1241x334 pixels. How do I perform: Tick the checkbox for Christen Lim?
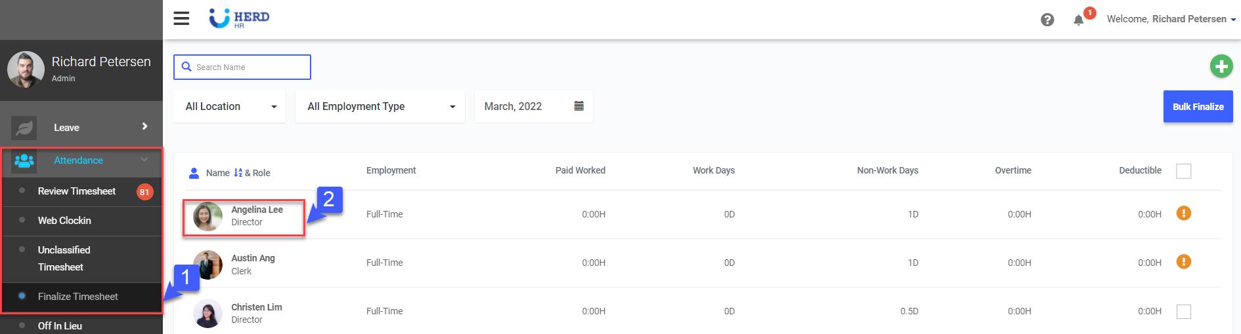tap(1183, 312)
